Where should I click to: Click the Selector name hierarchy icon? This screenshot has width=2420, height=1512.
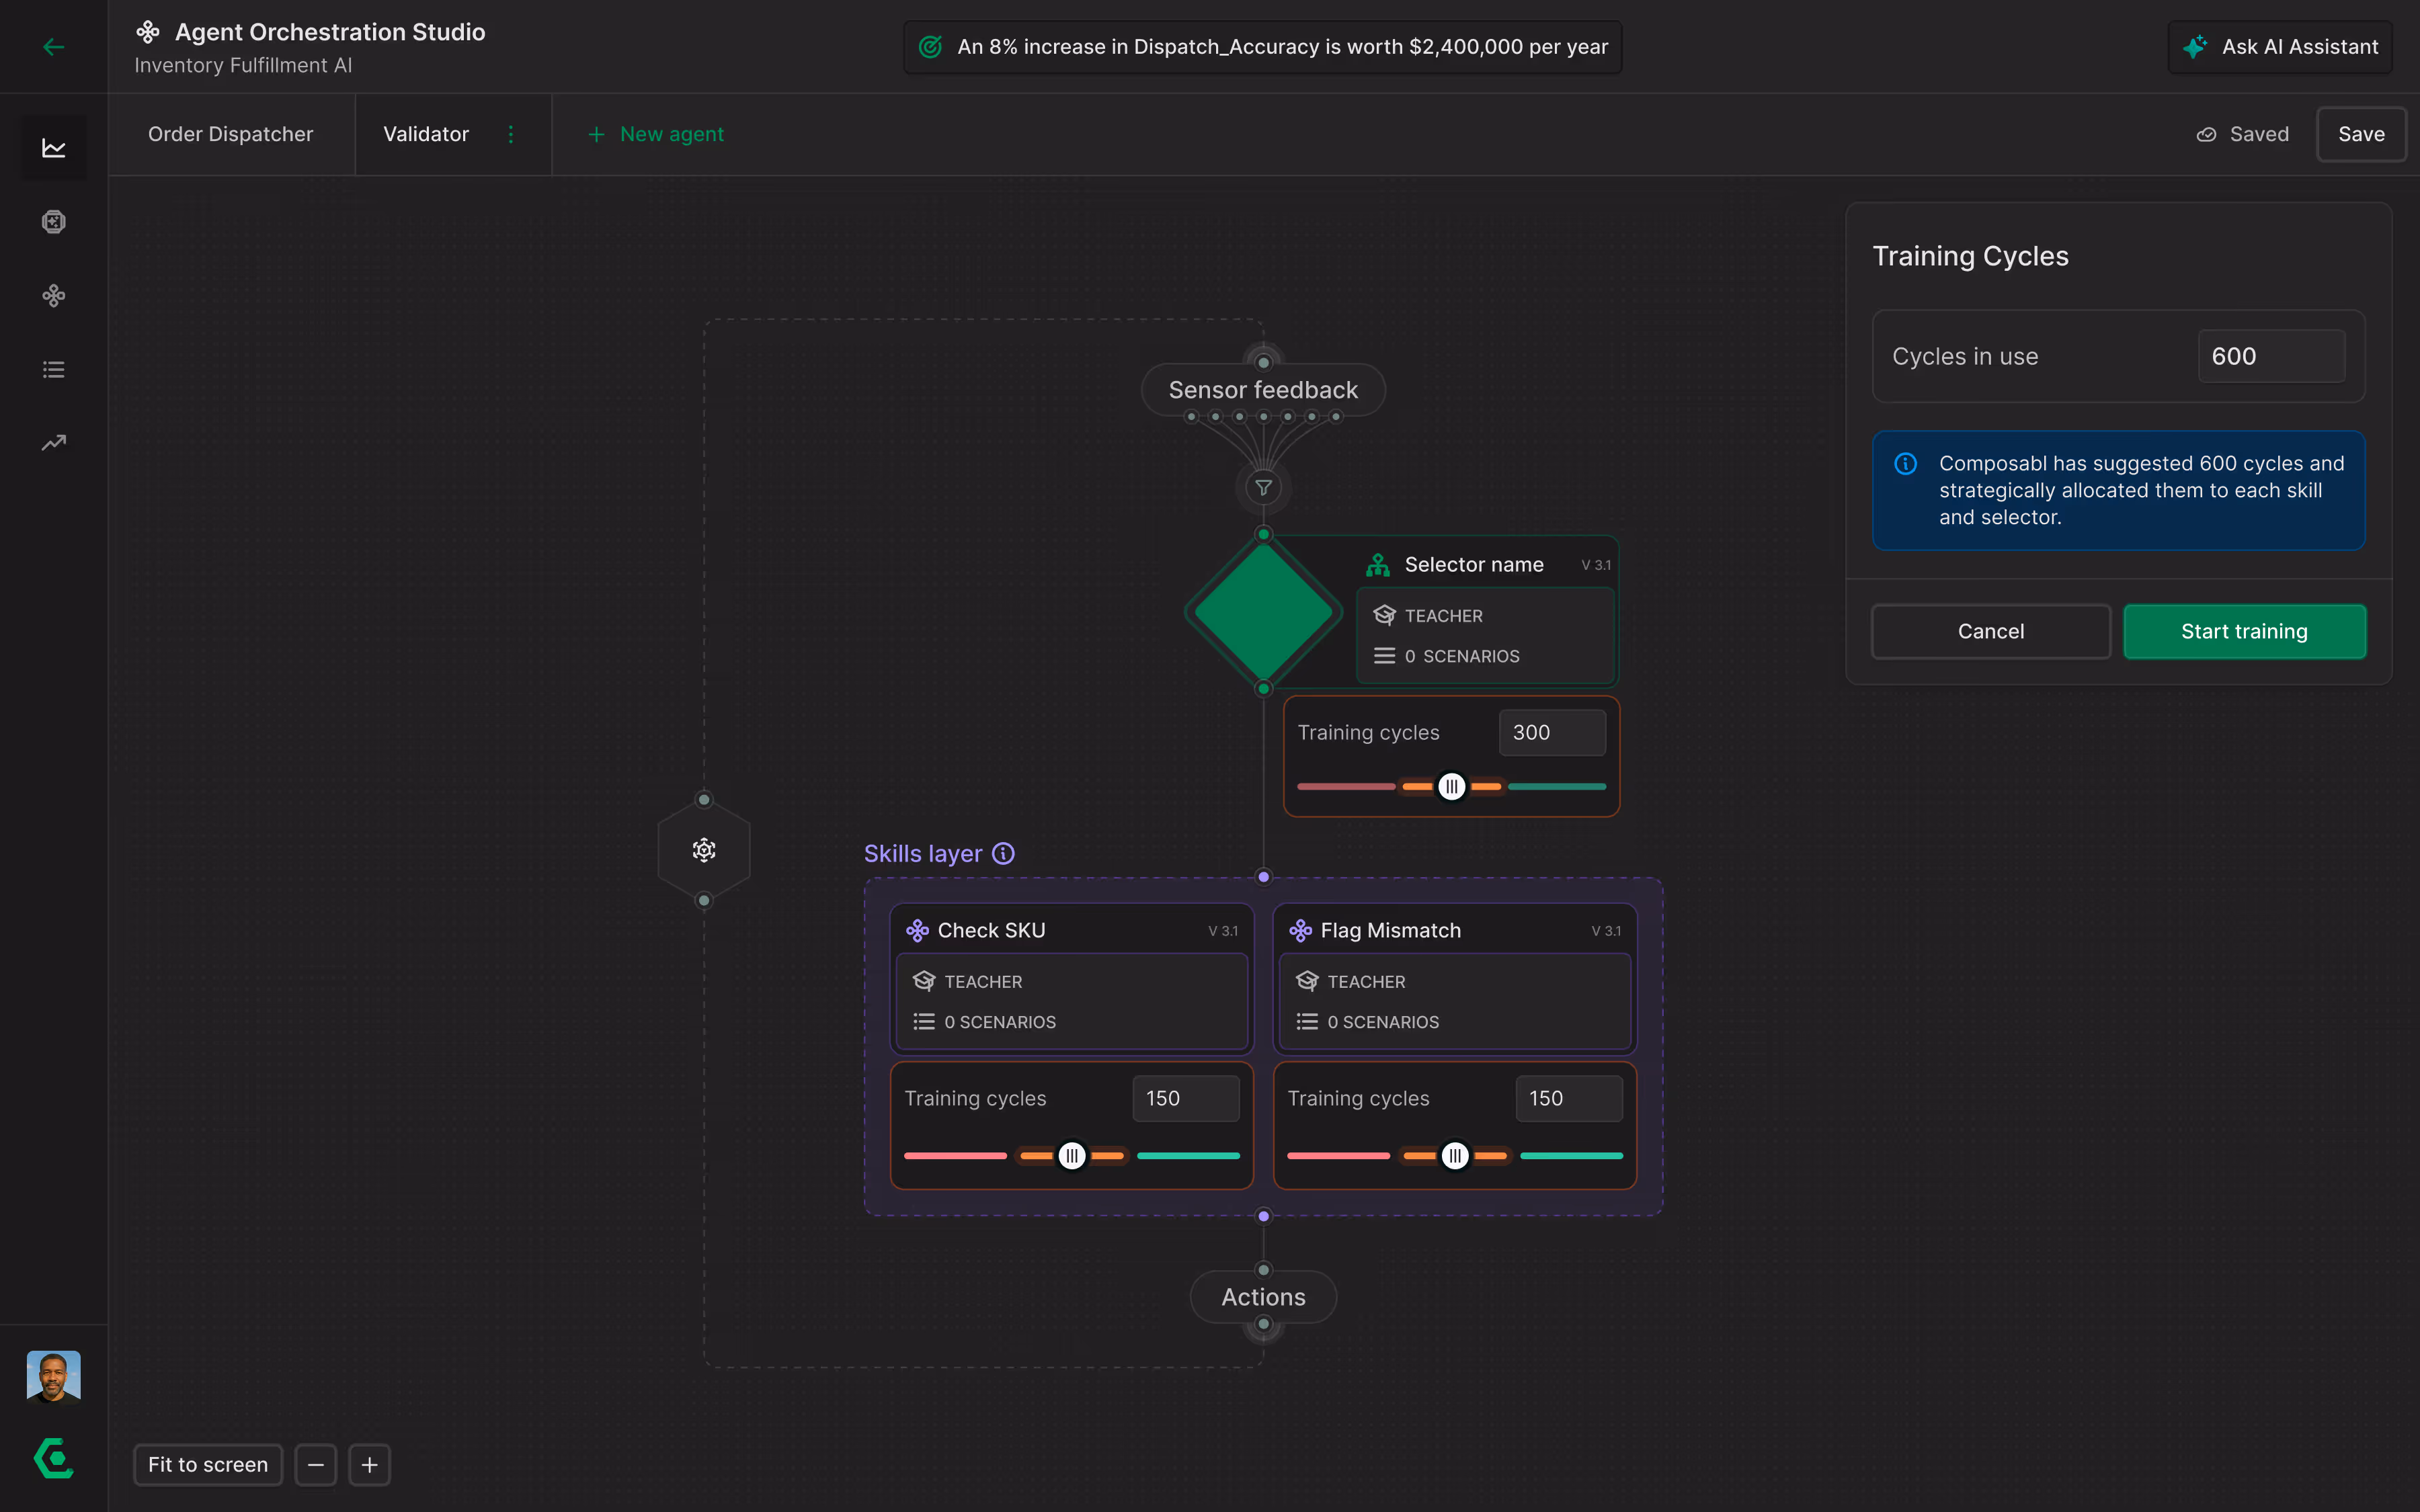tap(1378, 565)
